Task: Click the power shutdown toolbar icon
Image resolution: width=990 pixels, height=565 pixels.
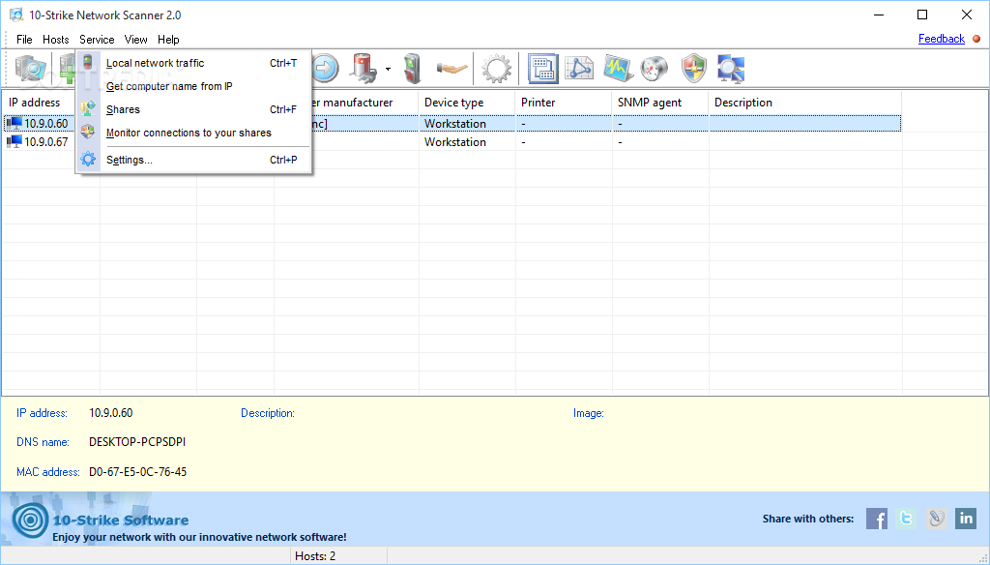Action: coord(364,69)
